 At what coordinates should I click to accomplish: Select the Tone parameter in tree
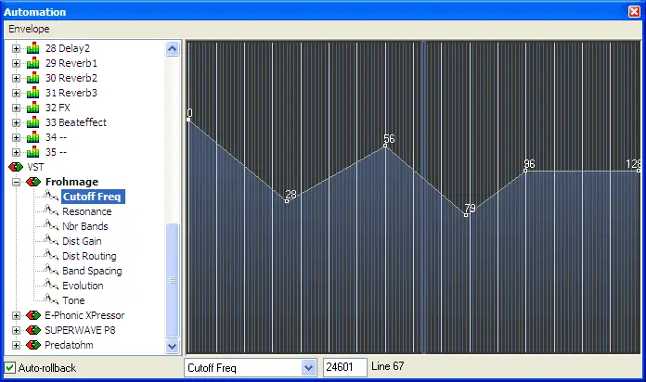pos(73,300)
